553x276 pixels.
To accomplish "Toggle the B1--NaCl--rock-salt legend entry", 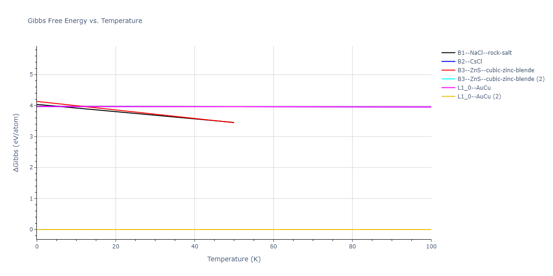I will pos(484,53).
